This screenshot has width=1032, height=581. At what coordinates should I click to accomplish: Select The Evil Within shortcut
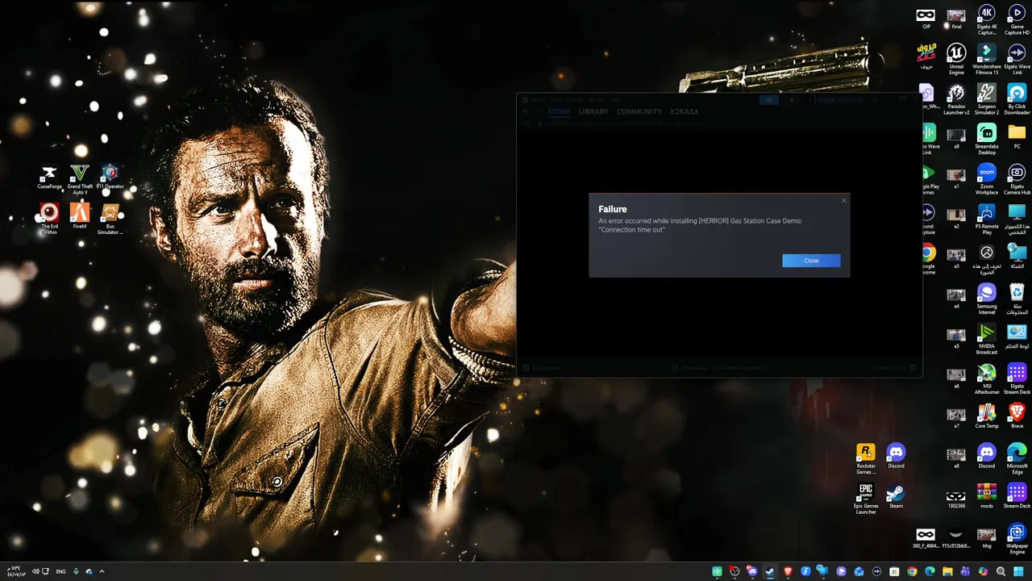tap(49, 219)
